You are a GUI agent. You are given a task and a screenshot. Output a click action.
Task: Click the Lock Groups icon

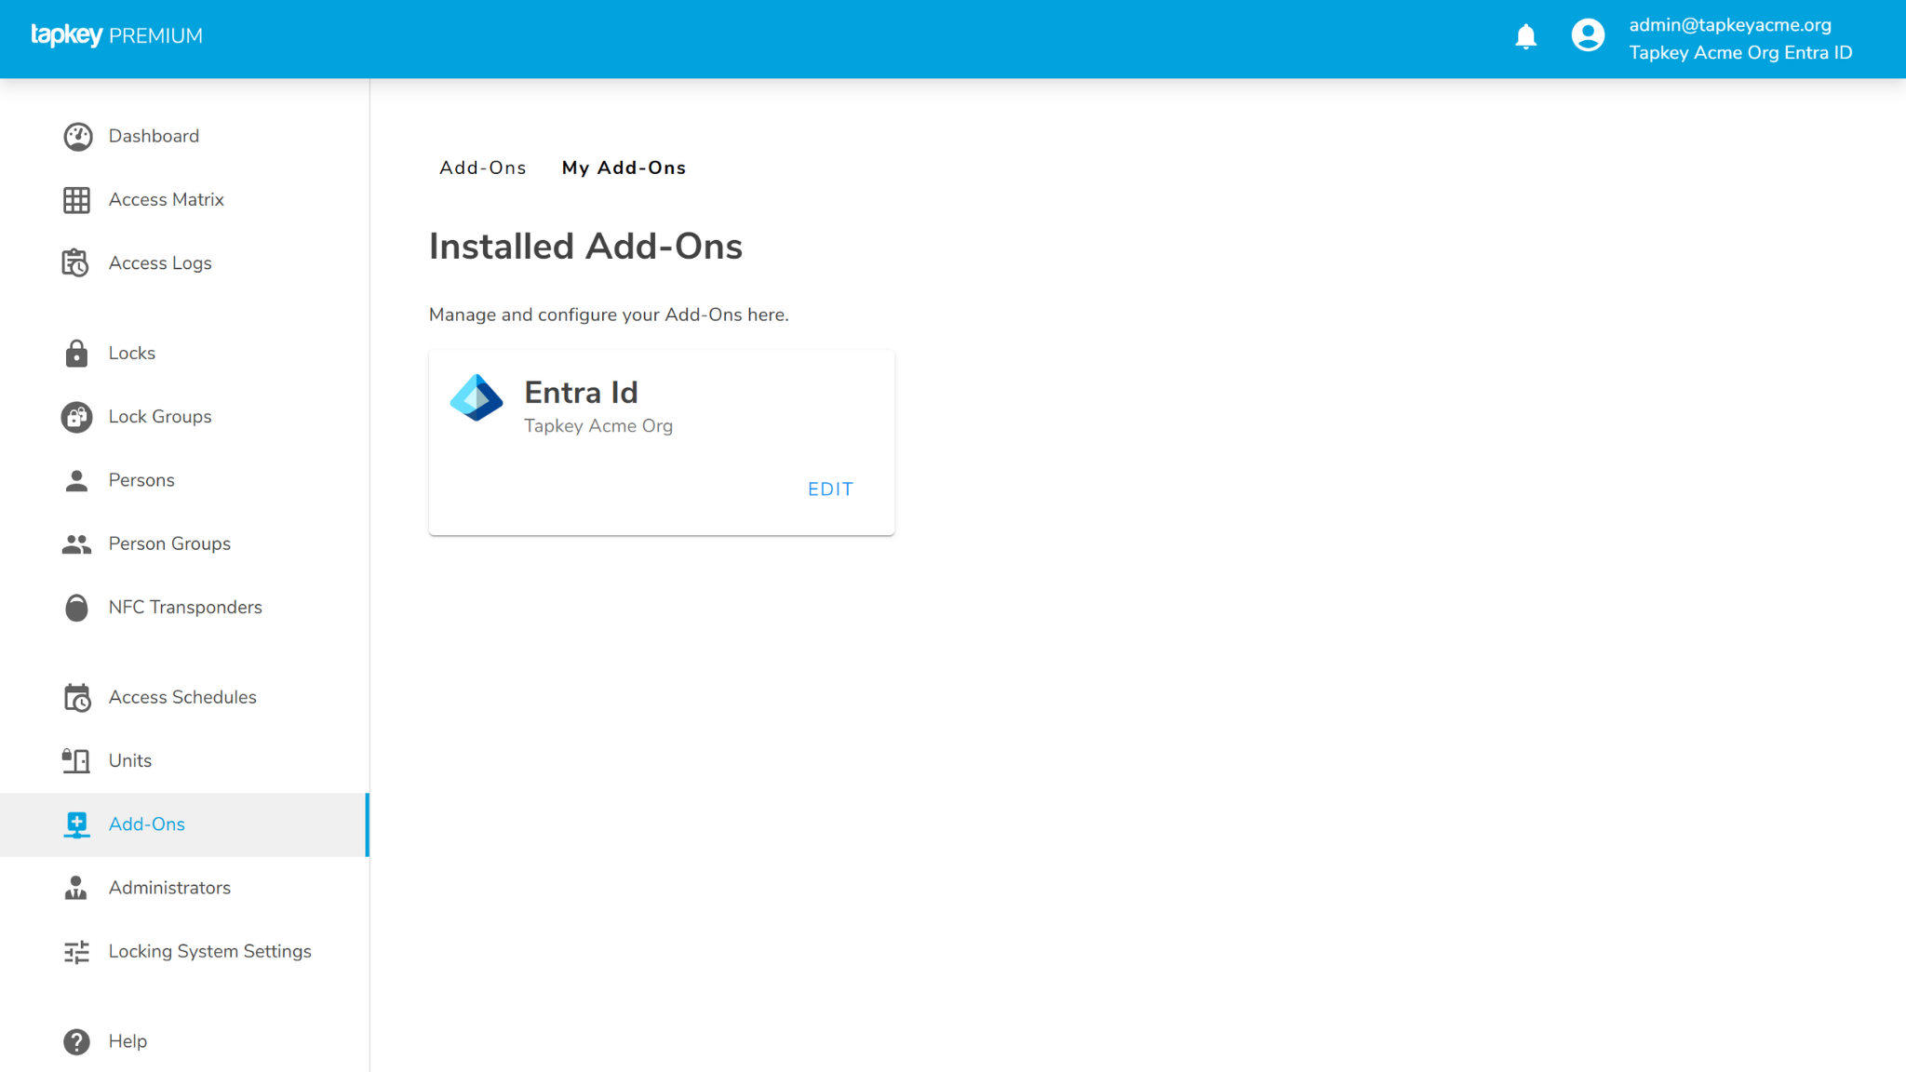(x=76, y=417)
